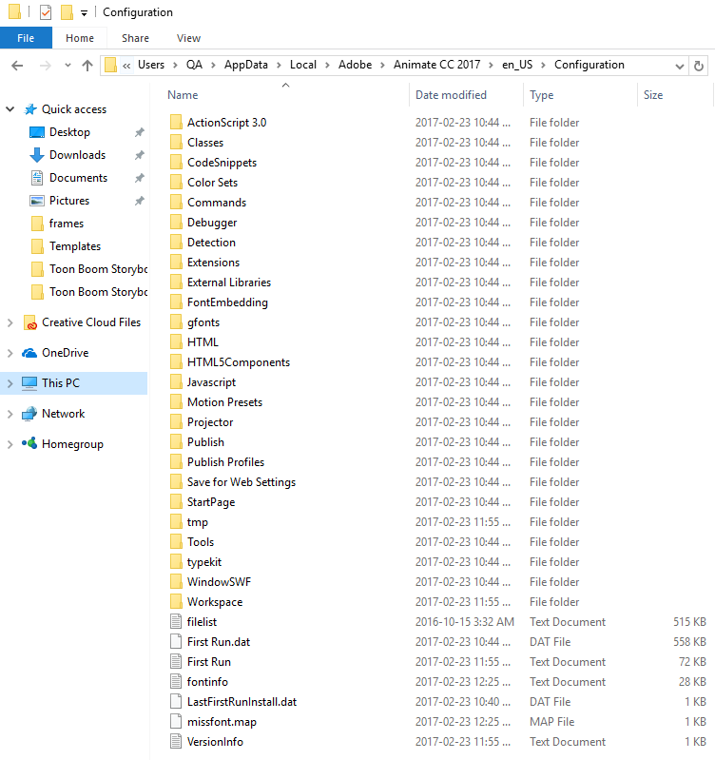
Task: Open the address bar history dropdown
Action: 679,66
